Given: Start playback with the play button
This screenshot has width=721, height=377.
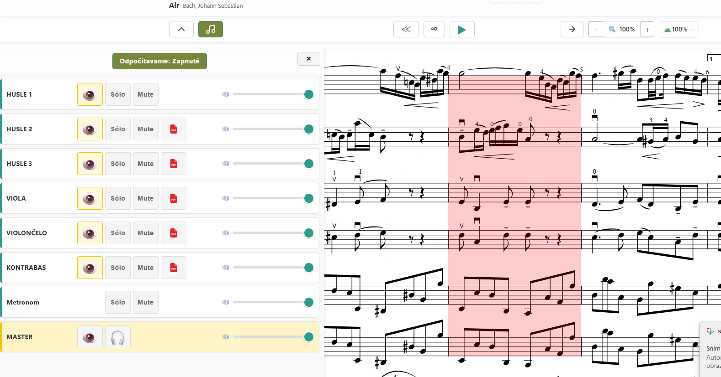Looking at the screenshot, I should tap(462, 29).
